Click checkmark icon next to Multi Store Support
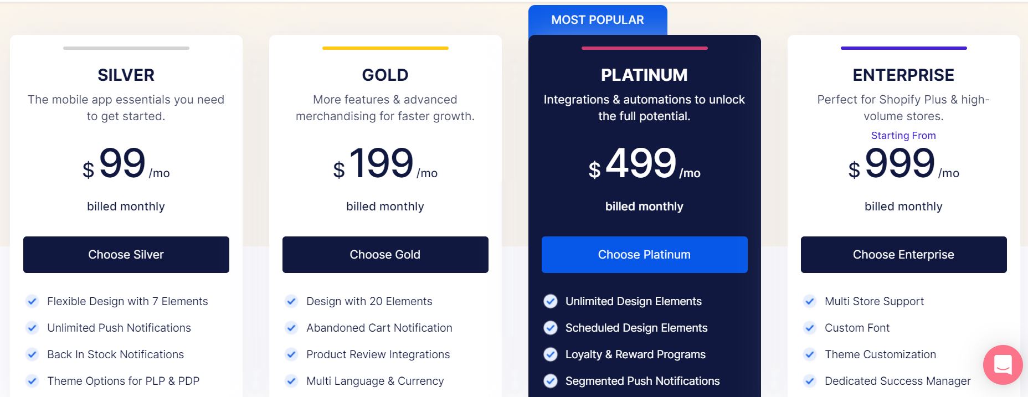 tap(810, 301)
